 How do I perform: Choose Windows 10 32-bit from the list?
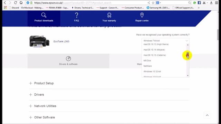point(152,71)
